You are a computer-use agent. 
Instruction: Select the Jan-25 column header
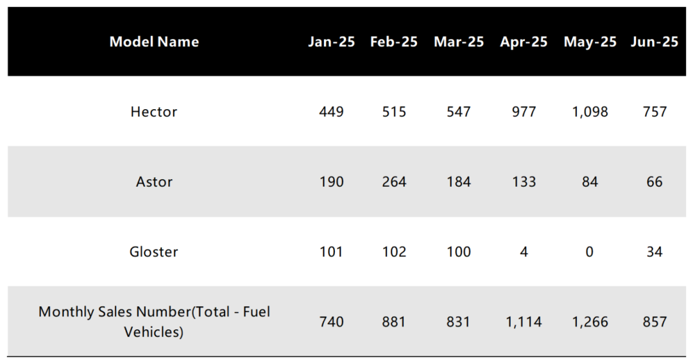[x=332, y=42]
